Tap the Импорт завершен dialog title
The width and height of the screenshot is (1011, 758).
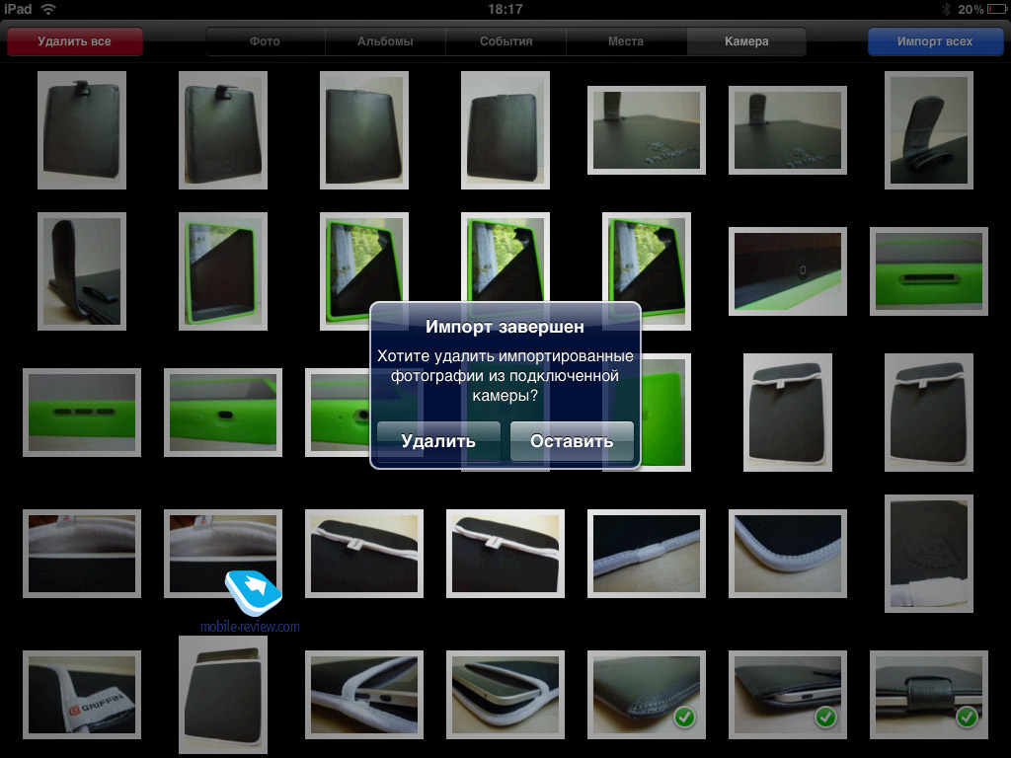pyautogui.click(x=505, y=327)
